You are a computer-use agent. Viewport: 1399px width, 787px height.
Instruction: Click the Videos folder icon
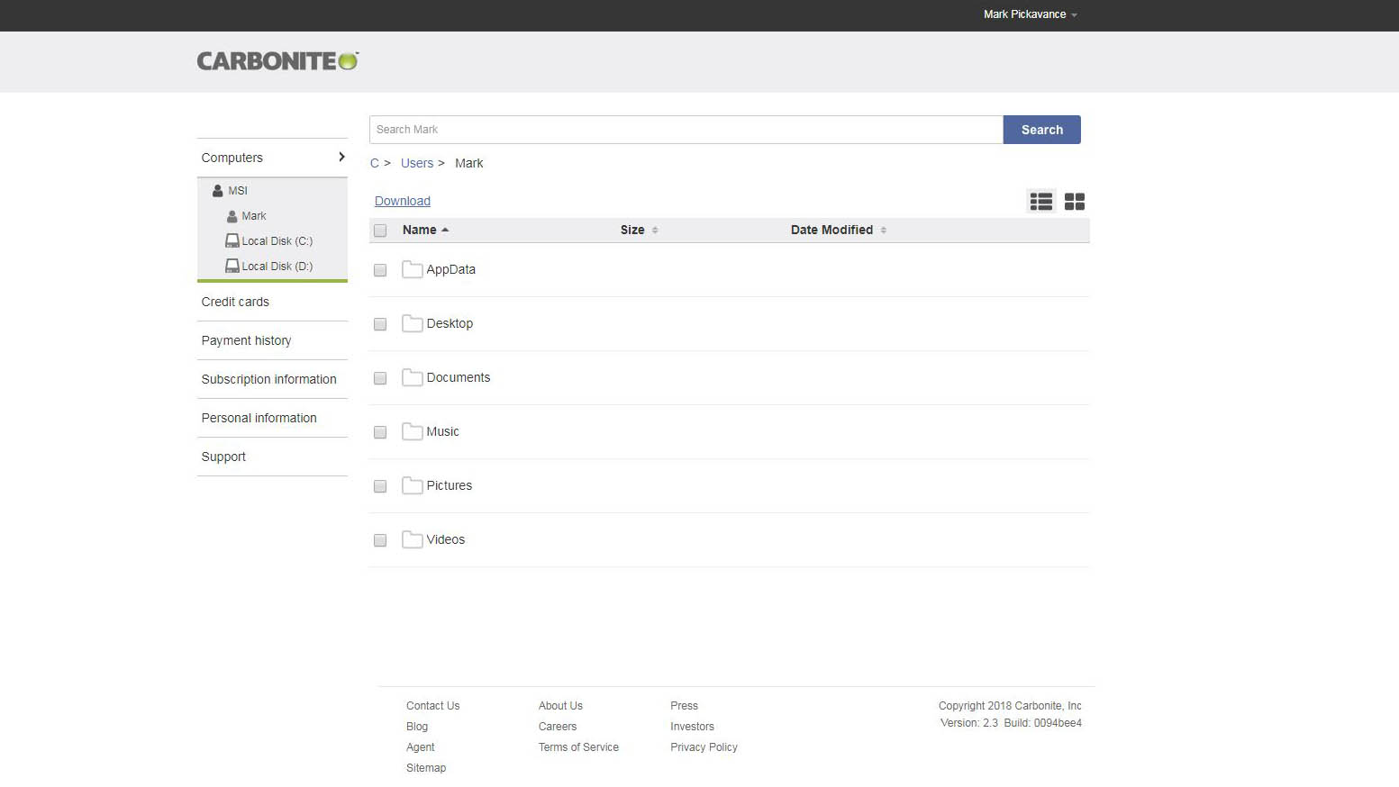[x=412, y=539]
